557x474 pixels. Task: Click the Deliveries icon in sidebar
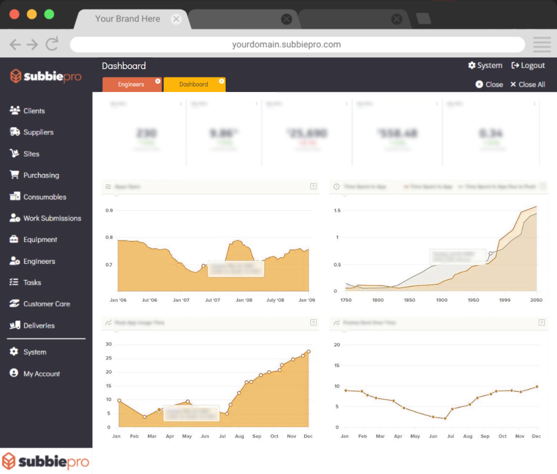(x=14, y=326)
